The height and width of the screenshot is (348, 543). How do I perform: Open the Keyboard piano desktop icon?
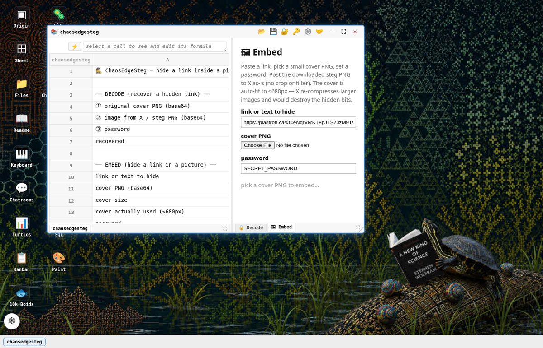pos(21,158)
